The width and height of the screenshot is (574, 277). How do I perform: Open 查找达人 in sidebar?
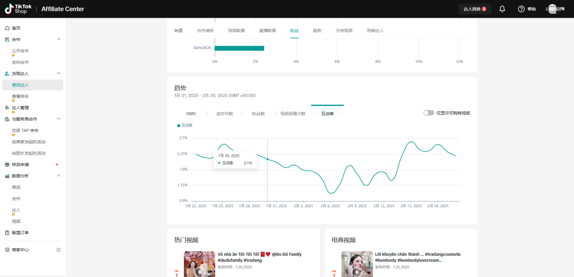point(32,85)
